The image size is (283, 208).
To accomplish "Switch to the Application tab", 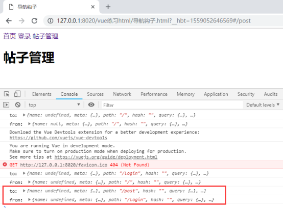I will [x=216, y=94].
